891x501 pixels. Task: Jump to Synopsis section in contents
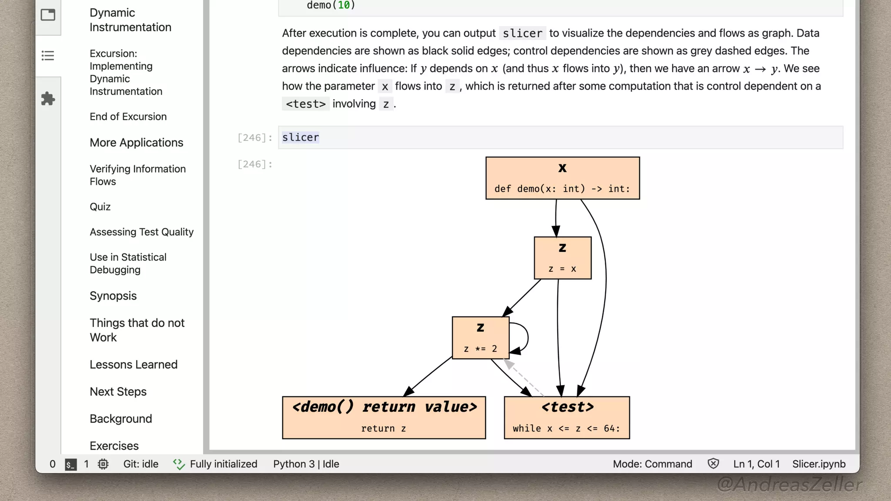113,296
